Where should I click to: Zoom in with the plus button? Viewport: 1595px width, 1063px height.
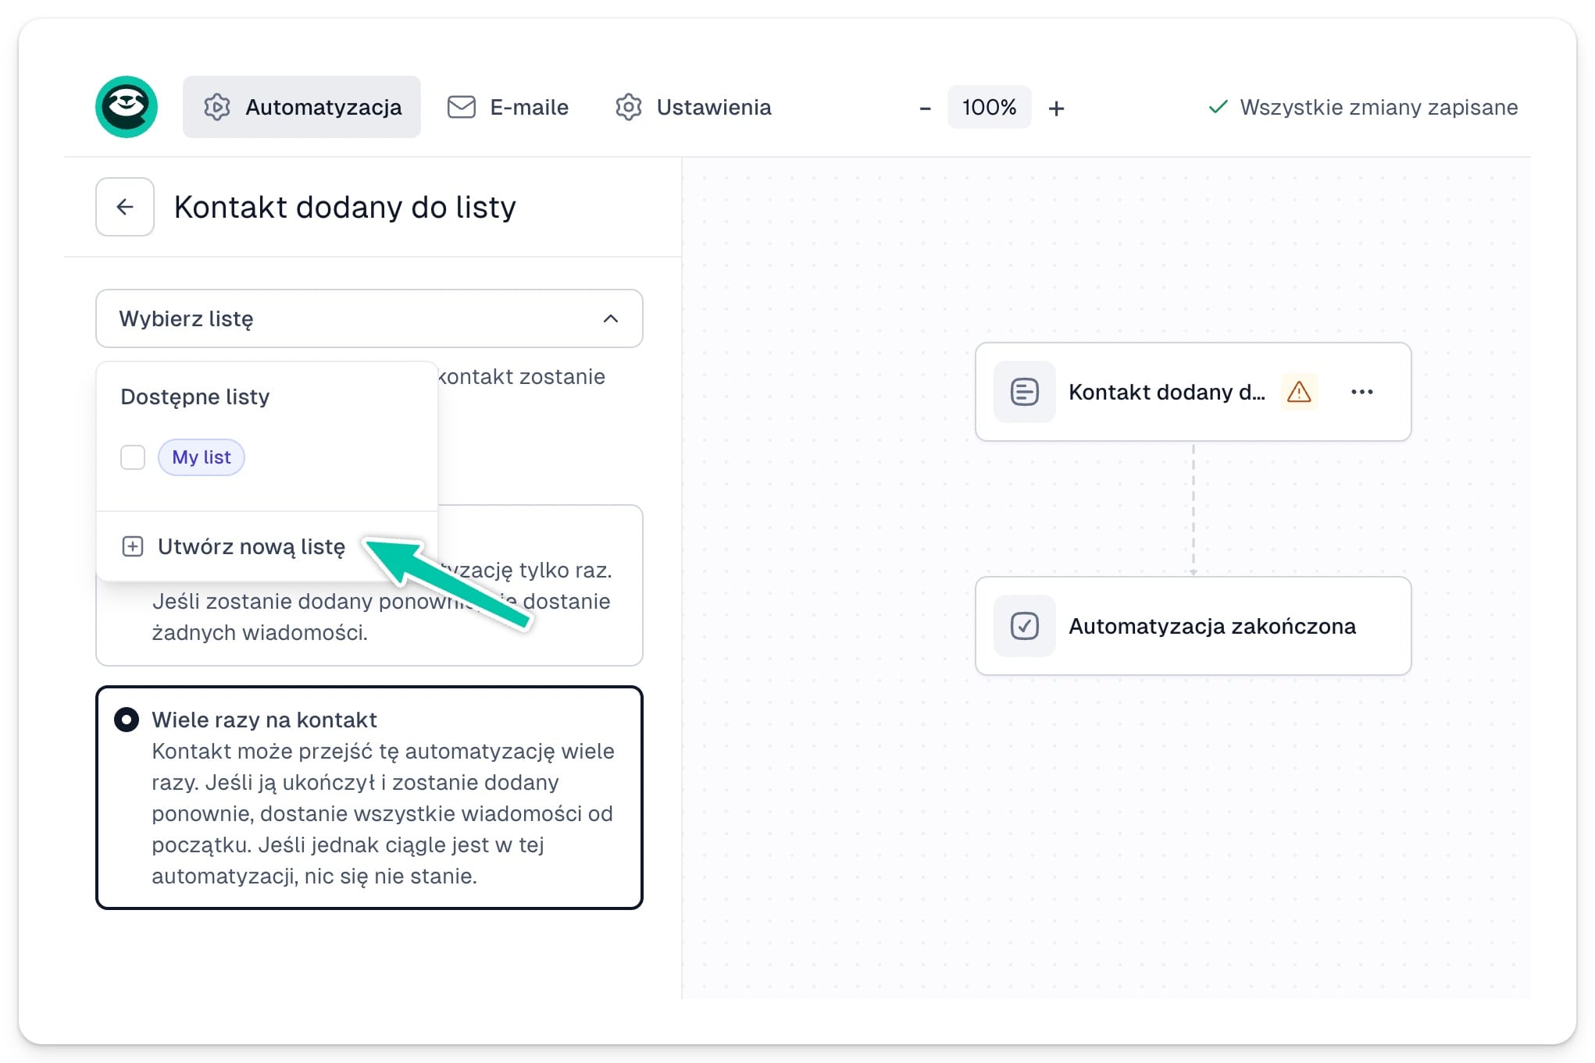point(1056,108)
